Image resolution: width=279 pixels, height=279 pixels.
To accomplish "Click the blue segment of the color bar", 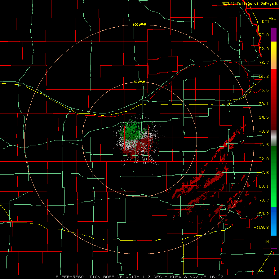I will point(274,221).
